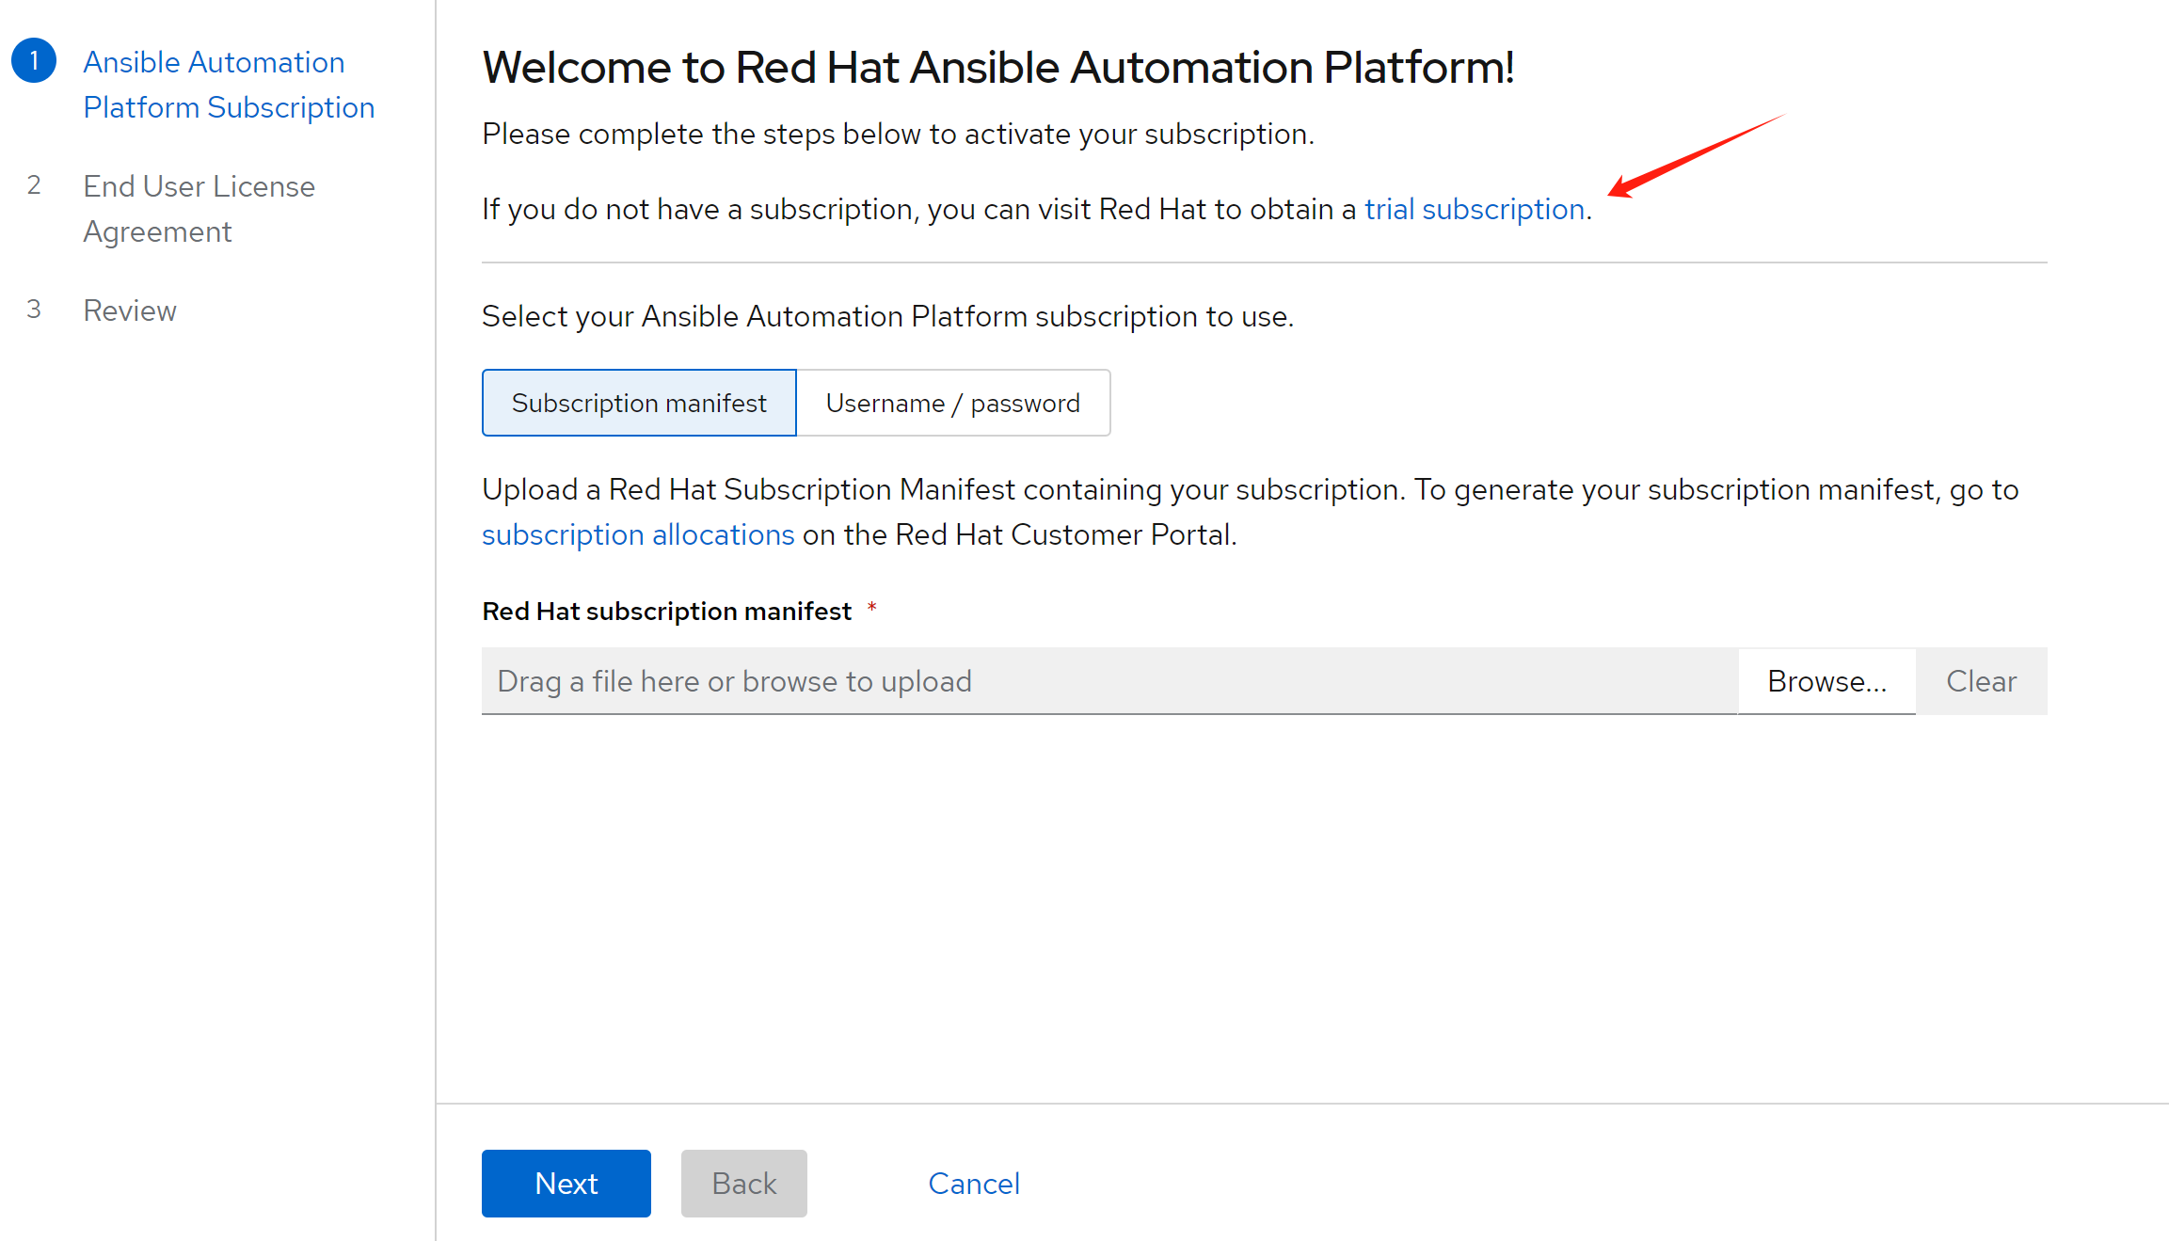Screen dimensions: 2169x1241
Task: Click the blue step 1 circle icon
Action: coord(34,61)
